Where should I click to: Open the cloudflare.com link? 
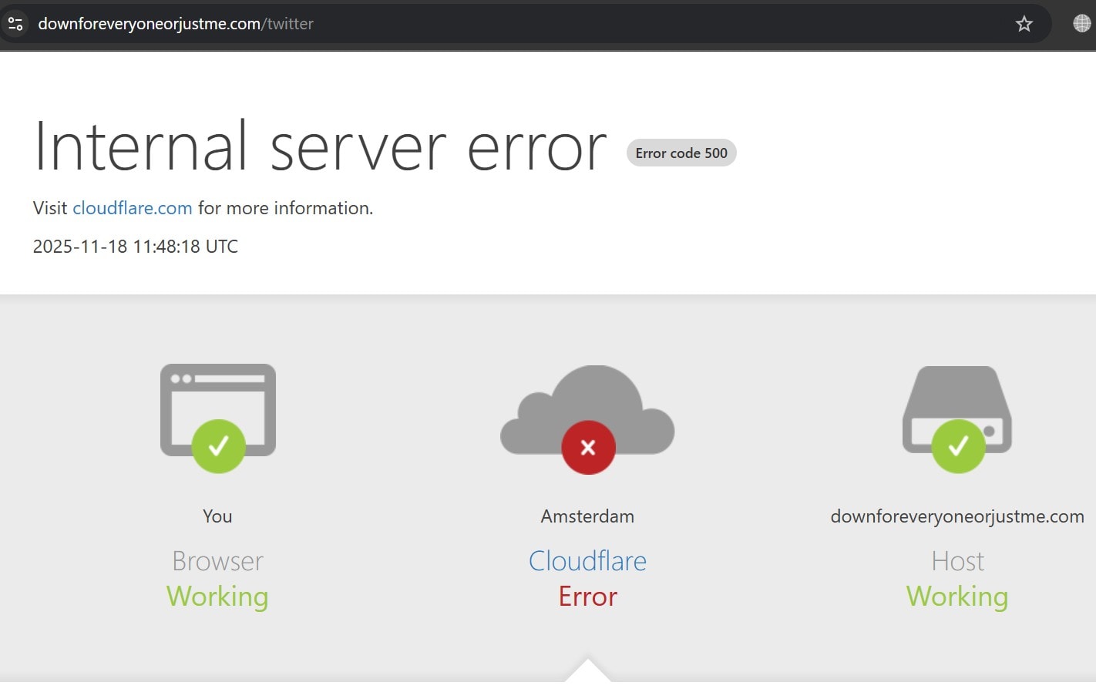click(x=132, y=208)
